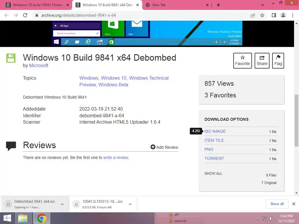Close the Windows 10 Build 9841 tab
Viewport: 299px width, 224px height.
138,5
